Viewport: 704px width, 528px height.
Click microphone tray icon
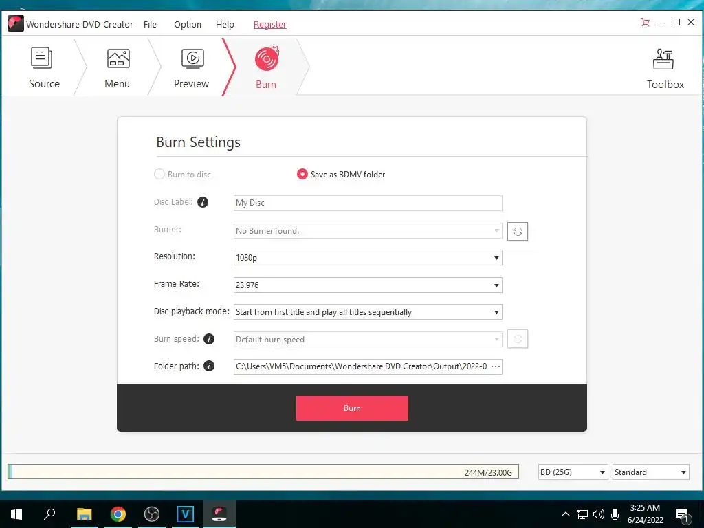[615, 514]
